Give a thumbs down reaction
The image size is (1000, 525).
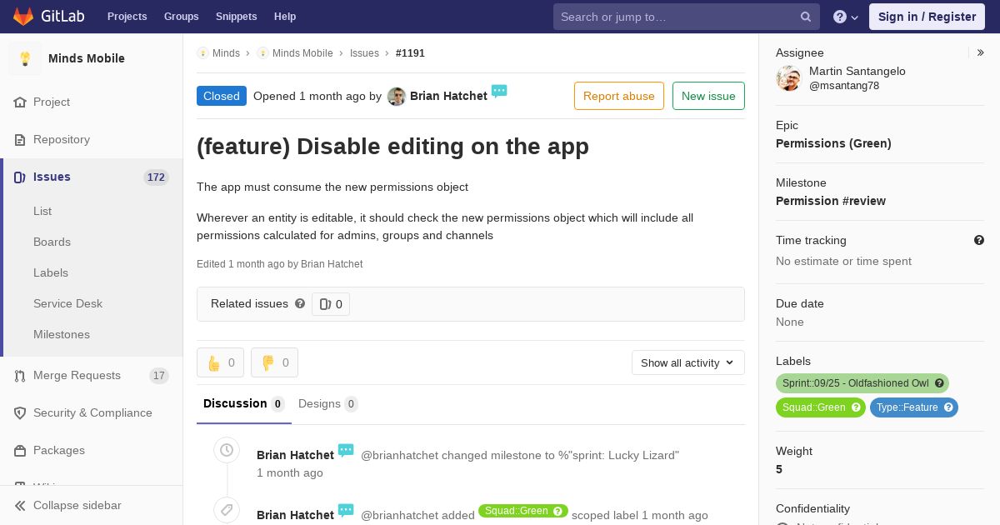tap(274, 362)
